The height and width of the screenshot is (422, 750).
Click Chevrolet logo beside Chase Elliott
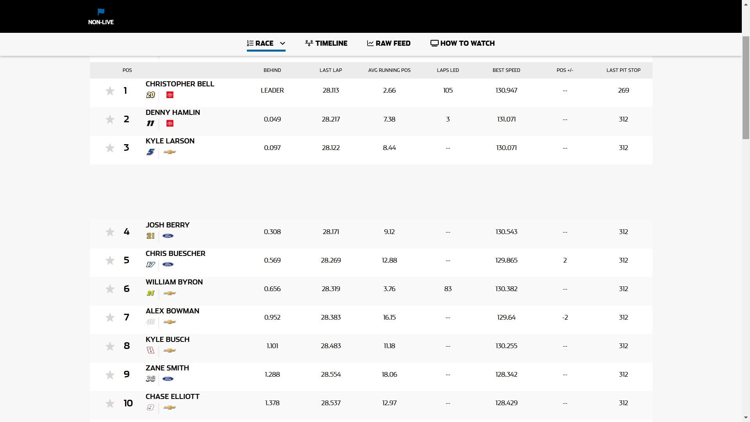point(170,408)
